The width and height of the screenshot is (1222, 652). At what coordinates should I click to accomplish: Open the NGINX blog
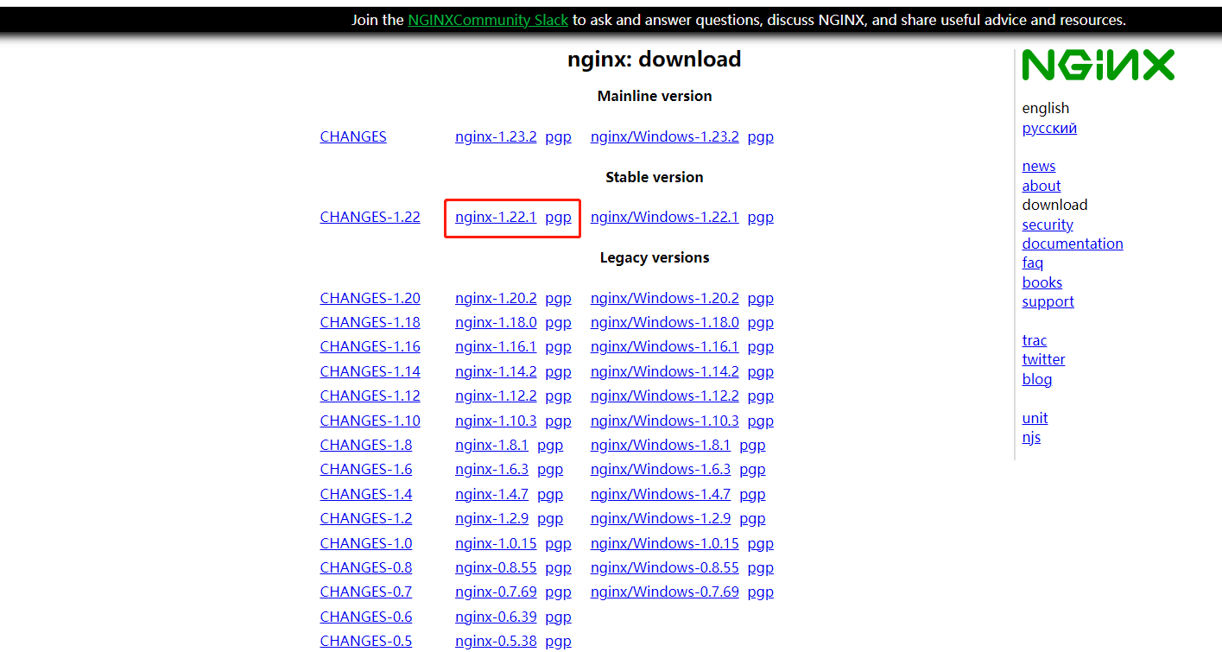pyautogui.click(x=1036, y=378)
